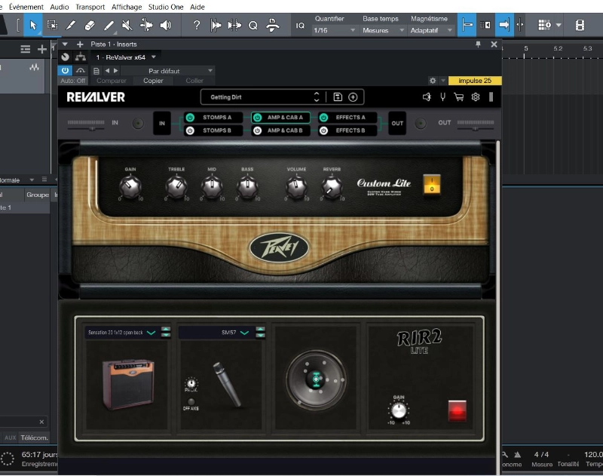Toggle snap to grid icon

pyautogui.click(x=467, y=25)
